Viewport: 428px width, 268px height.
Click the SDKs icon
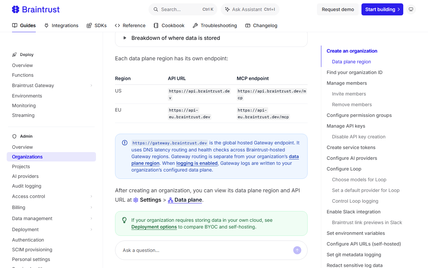[x=89, y=25]
